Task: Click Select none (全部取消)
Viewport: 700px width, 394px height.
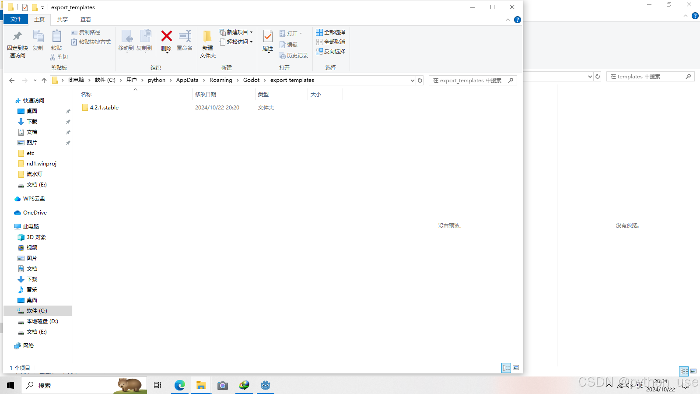Action: [331, 42]
